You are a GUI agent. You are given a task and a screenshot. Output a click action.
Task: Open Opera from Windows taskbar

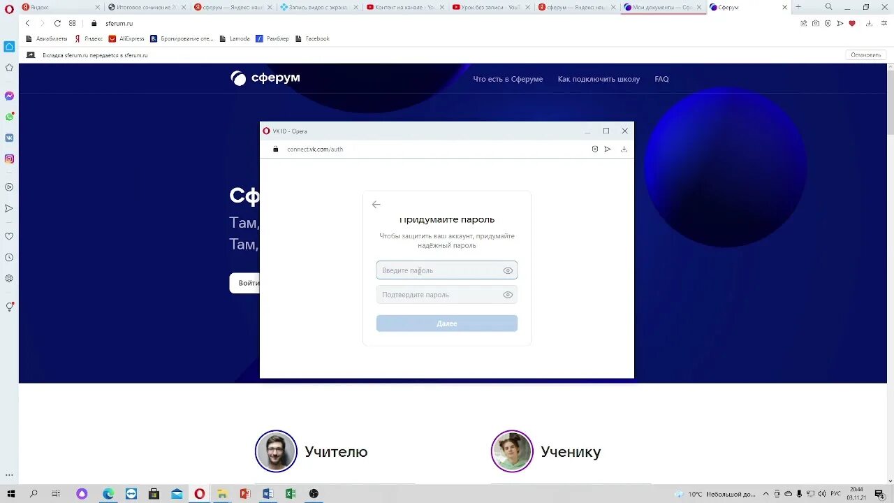pos(199,493)
